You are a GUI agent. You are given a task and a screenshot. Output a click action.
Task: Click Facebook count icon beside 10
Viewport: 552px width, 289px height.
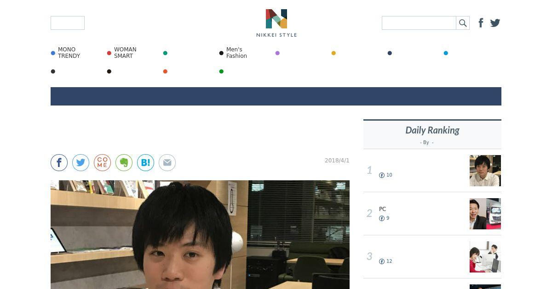(x=382, y=175)
